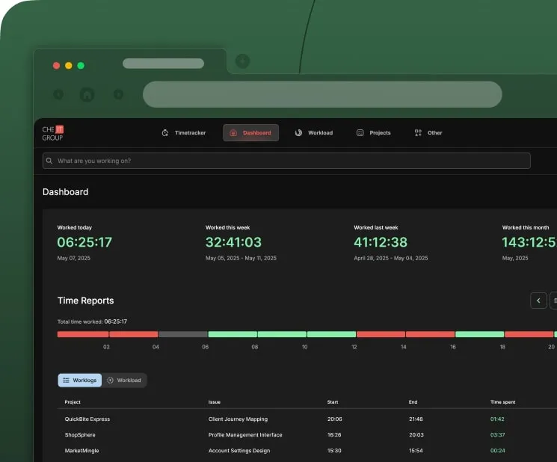The image size is (557, 462).
Task: Click the browser home icon
Action: pos(87,94)
